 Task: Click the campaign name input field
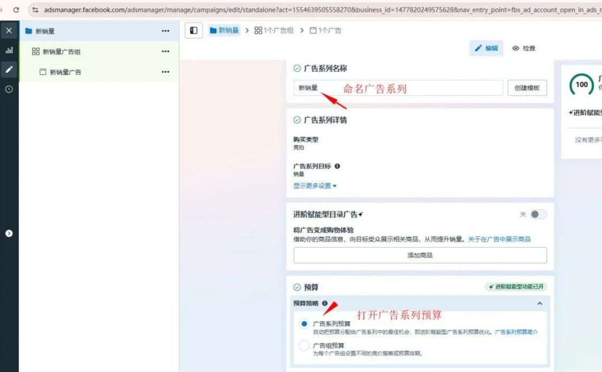click(x=398, y=88)
